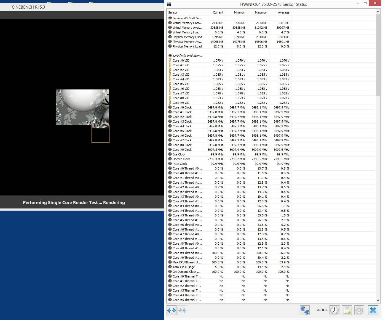Click the 76.8 % maximum of Core #5 Thread #1

pos(263,220)
